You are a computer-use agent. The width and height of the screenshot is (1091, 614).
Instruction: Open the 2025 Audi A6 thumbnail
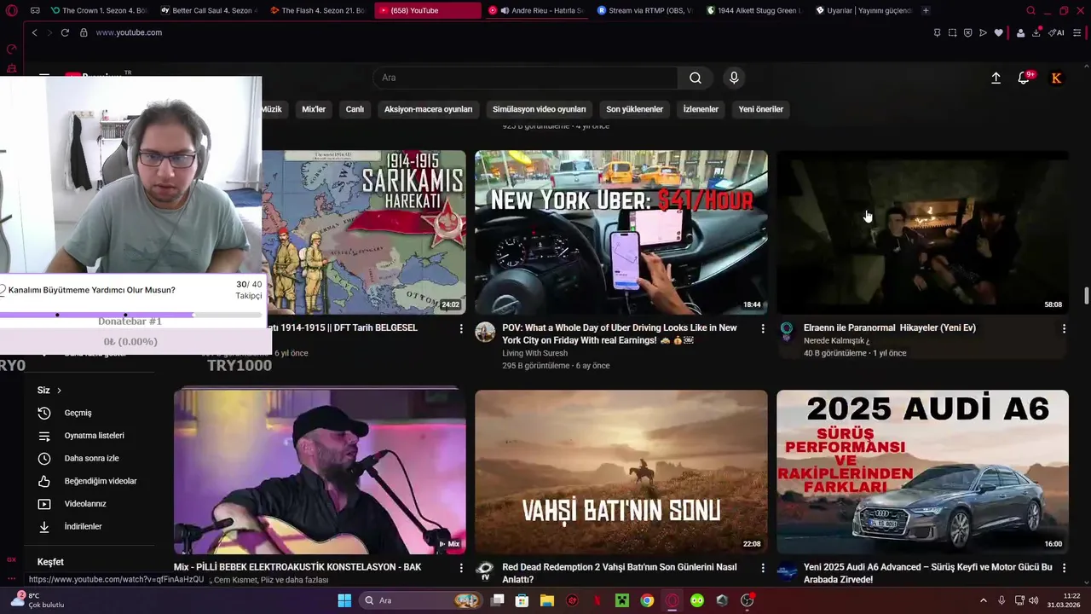pos(922,472)
